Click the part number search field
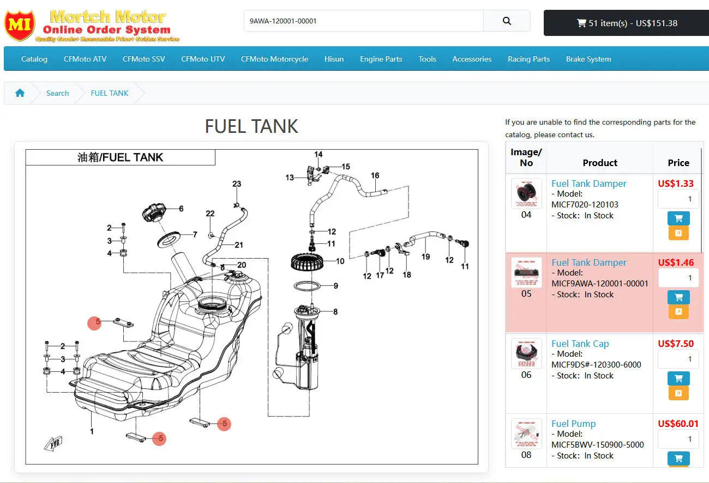Screen dimensions: 709x483 (x=363, y=21)
